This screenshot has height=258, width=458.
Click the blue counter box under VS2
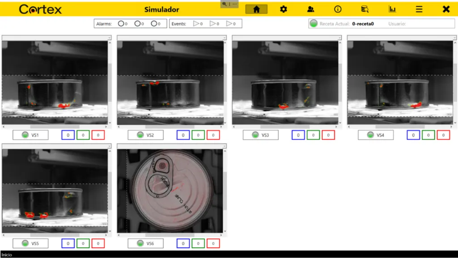(183, 135)
